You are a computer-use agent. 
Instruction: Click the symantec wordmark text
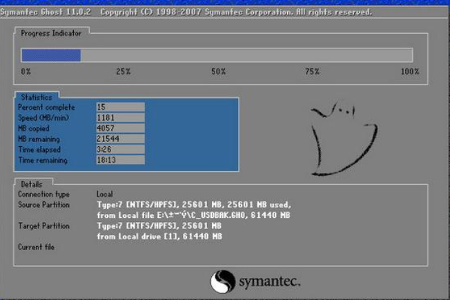pyautogui.click(x=268, y=283)
